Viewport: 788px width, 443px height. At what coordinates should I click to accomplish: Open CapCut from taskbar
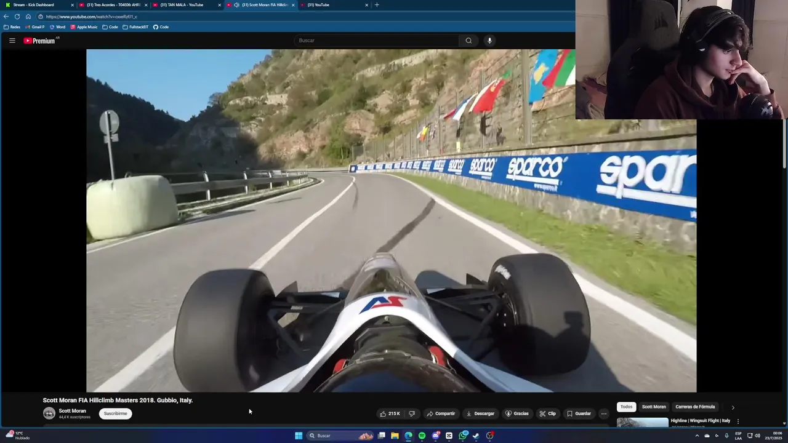pos(449,436)
